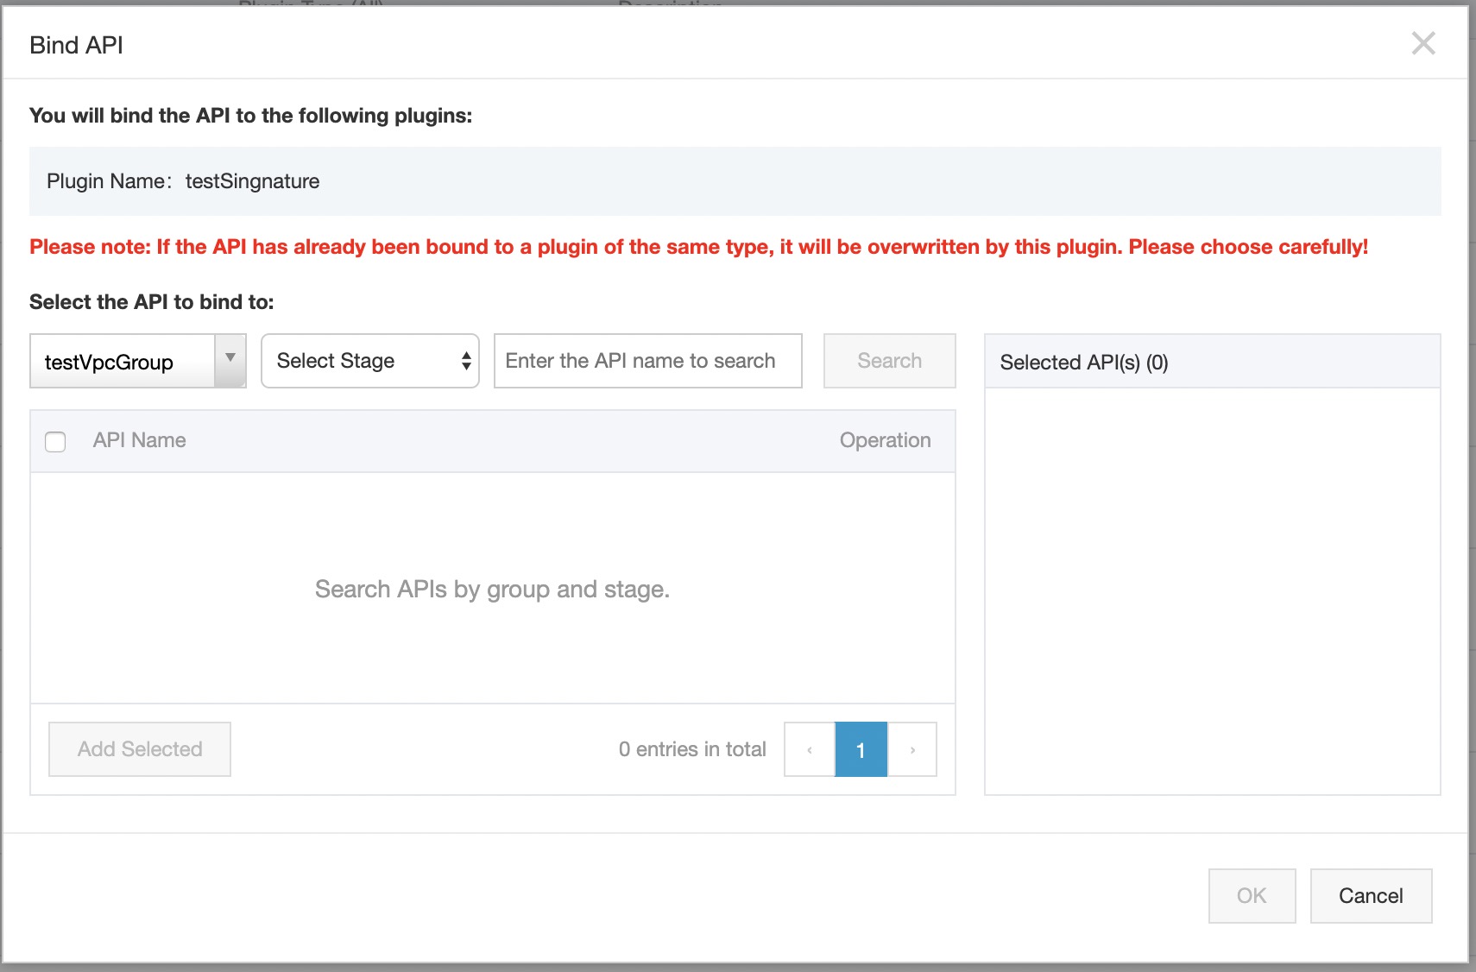Click the Add Selected button
The image size is (1476, 972).
click(x=140, y=749)
